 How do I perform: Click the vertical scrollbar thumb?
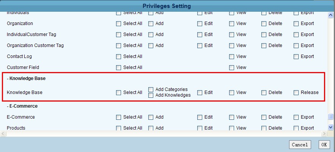(x=330, y=117)
